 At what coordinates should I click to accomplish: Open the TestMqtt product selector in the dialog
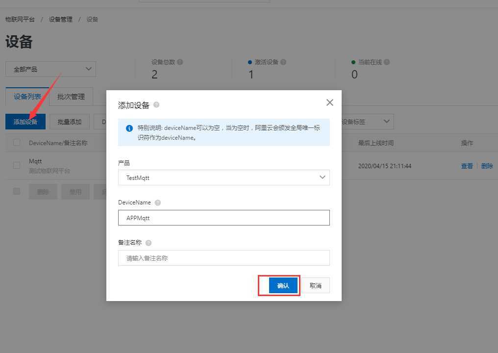(224, 177)
